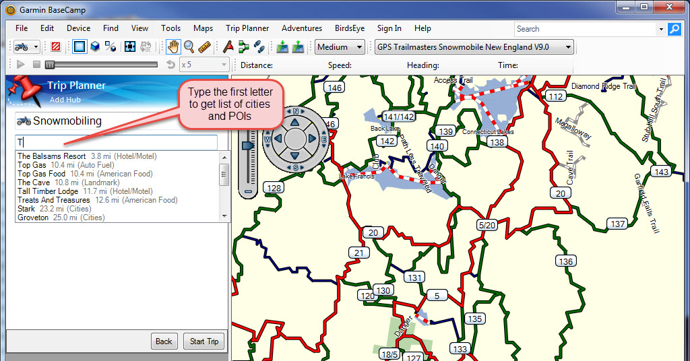The width and height of the screenshot is (690, 361).
Task: Open the Adventures menu
Action: (302, 28)
